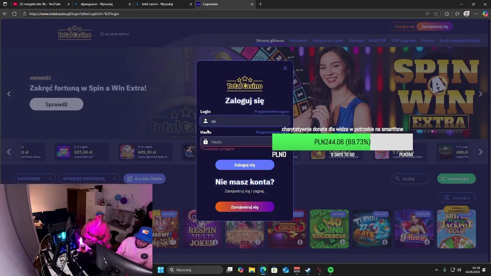Show info for Turbo 27 Slots game
This screenshot has height=276, width=491.
(x=385, y=242)
